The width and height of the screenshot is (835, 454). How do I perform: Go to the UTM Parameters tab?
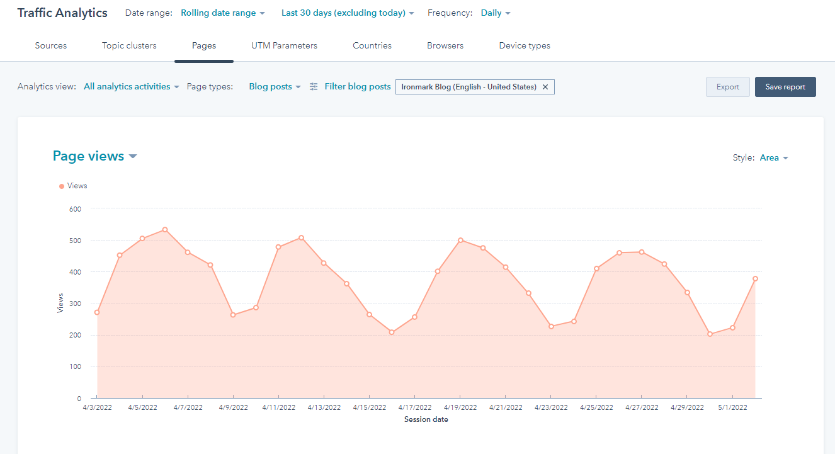[x=284, y=45]
